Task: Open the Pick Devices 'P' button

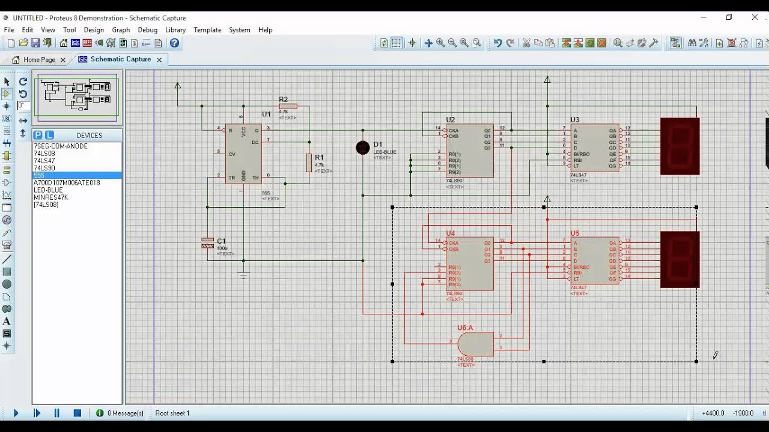Action: pos(38,135)
